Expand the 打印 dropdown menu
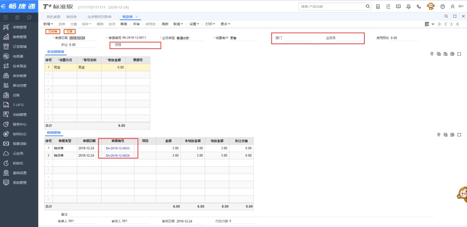Viewport: 467px width, 227px height. (x=210, y=24)
